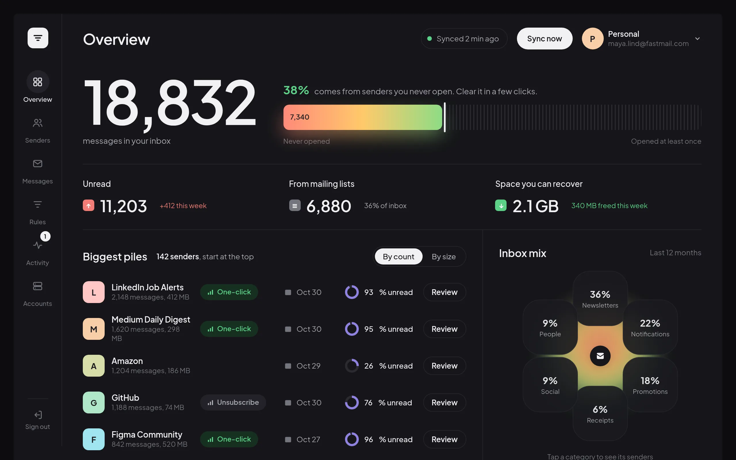Image resolution: width=736 pixels, height=460 pixels.
Task: Click the red unread up-arrow icon
Action: pos(89,205)
